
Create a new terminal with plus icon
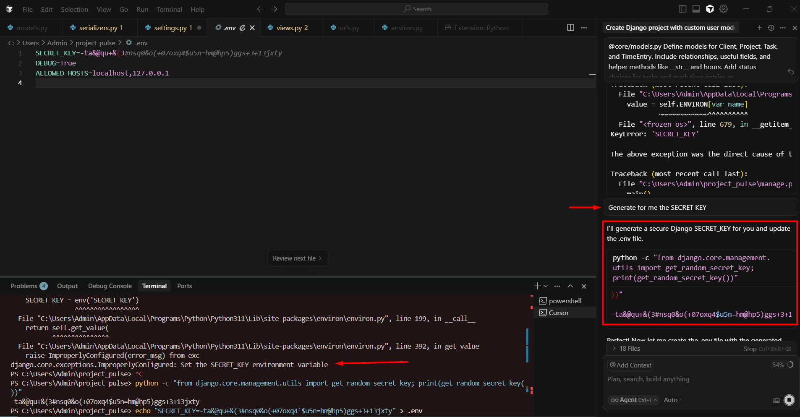(537, 286)
